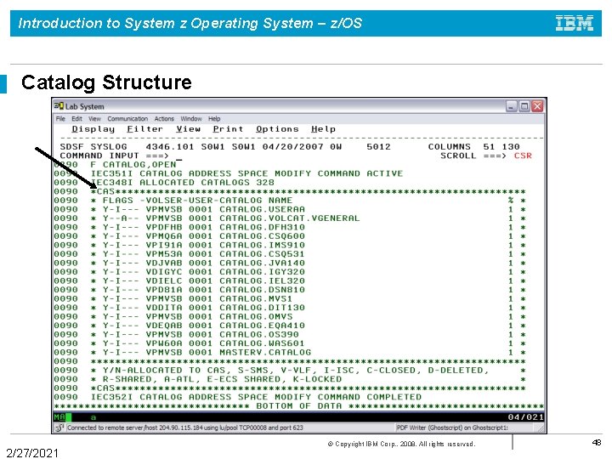612x459 pixels.
Task: Select CATALOG.IGY320 entry
Action: (262, 272)
